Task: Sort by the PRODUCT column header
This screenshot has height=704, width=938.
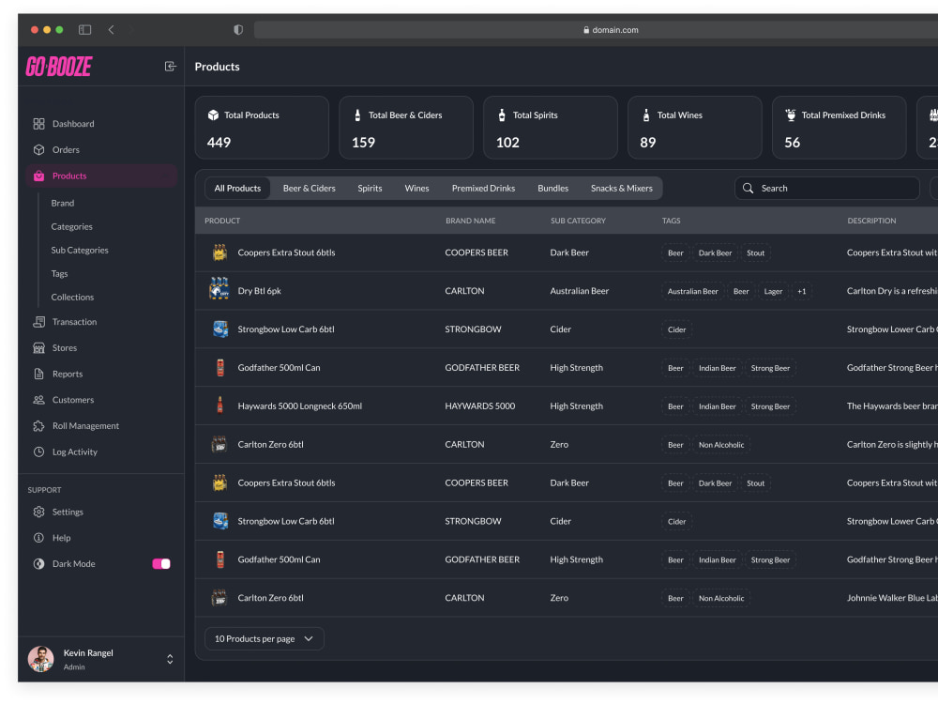Action: click(x=222, y=221)
